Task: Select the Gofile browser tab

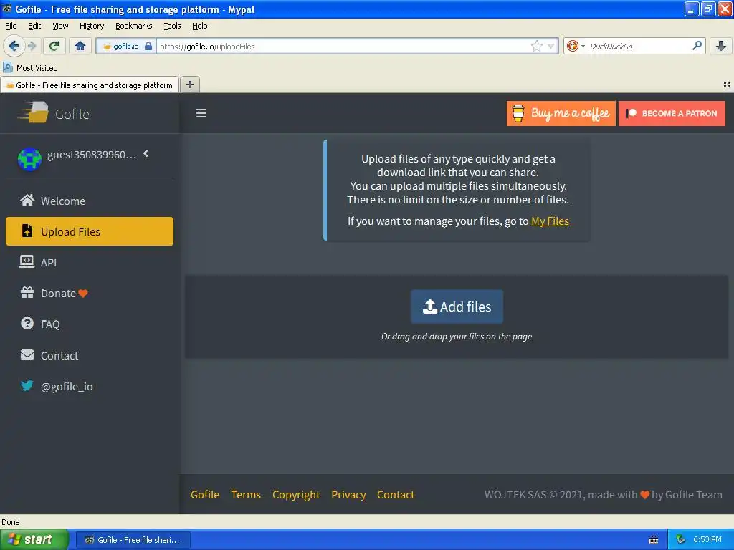Action: tap(90, 85)
